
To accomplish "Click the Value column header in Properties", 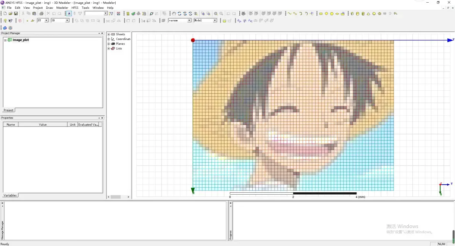I will [43, 125].
